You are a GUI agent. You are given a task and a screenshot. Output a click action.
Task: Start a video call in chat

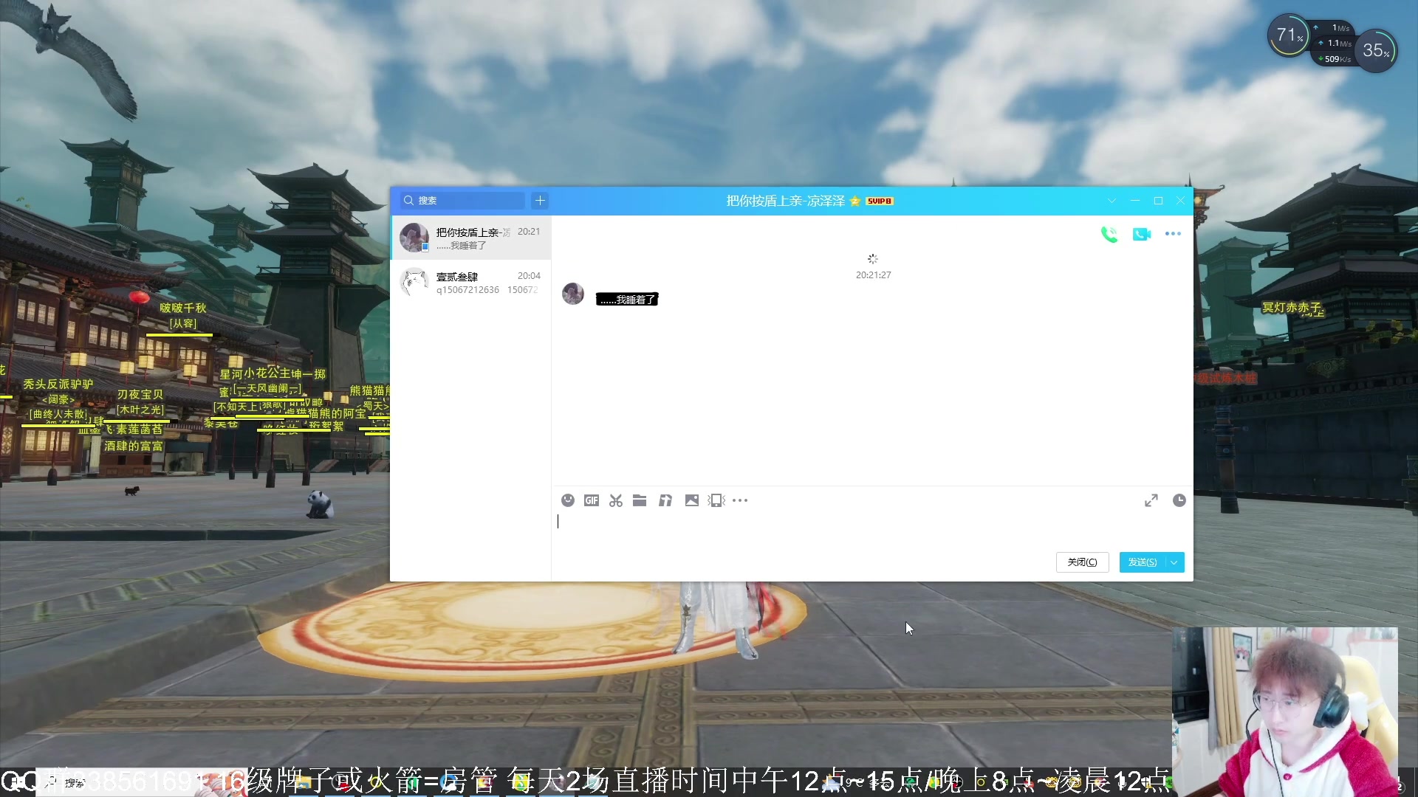coord(1142,235)
